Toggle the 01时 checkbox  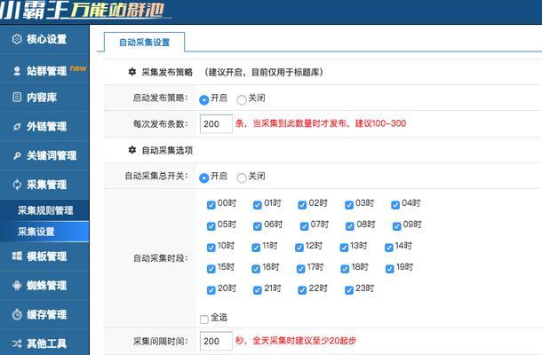coord(258,205)
